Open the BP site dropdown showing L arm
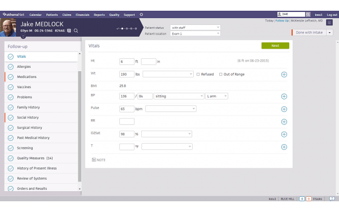 pos(216,96)
